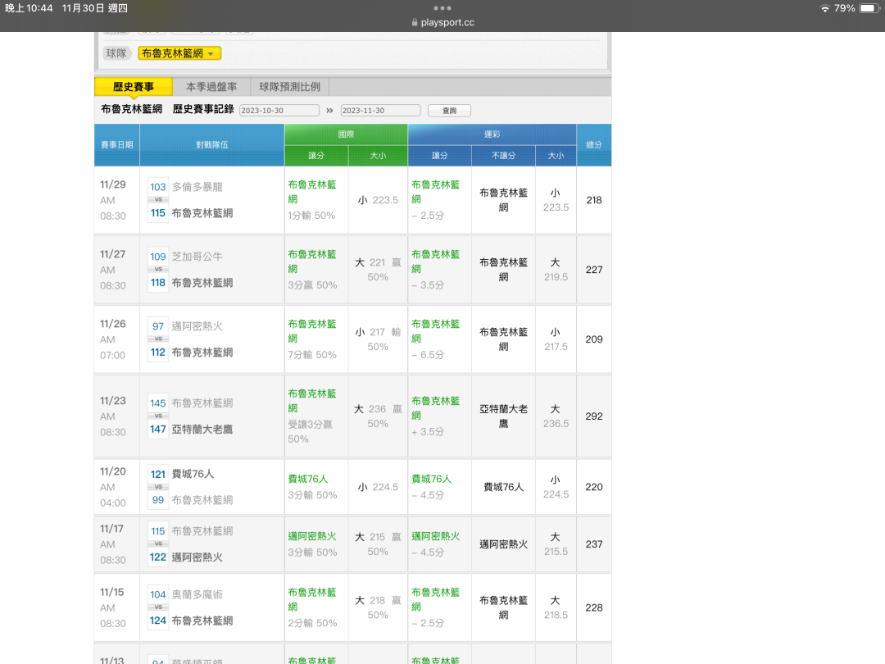The height and width of the screenshot is (664, 885).
Task: Click score 147 in the 11/23 row
Action: click(158, 429)
